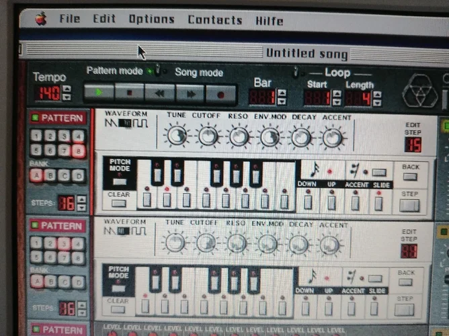Select pattern 4 in first synth

point(78,136)
